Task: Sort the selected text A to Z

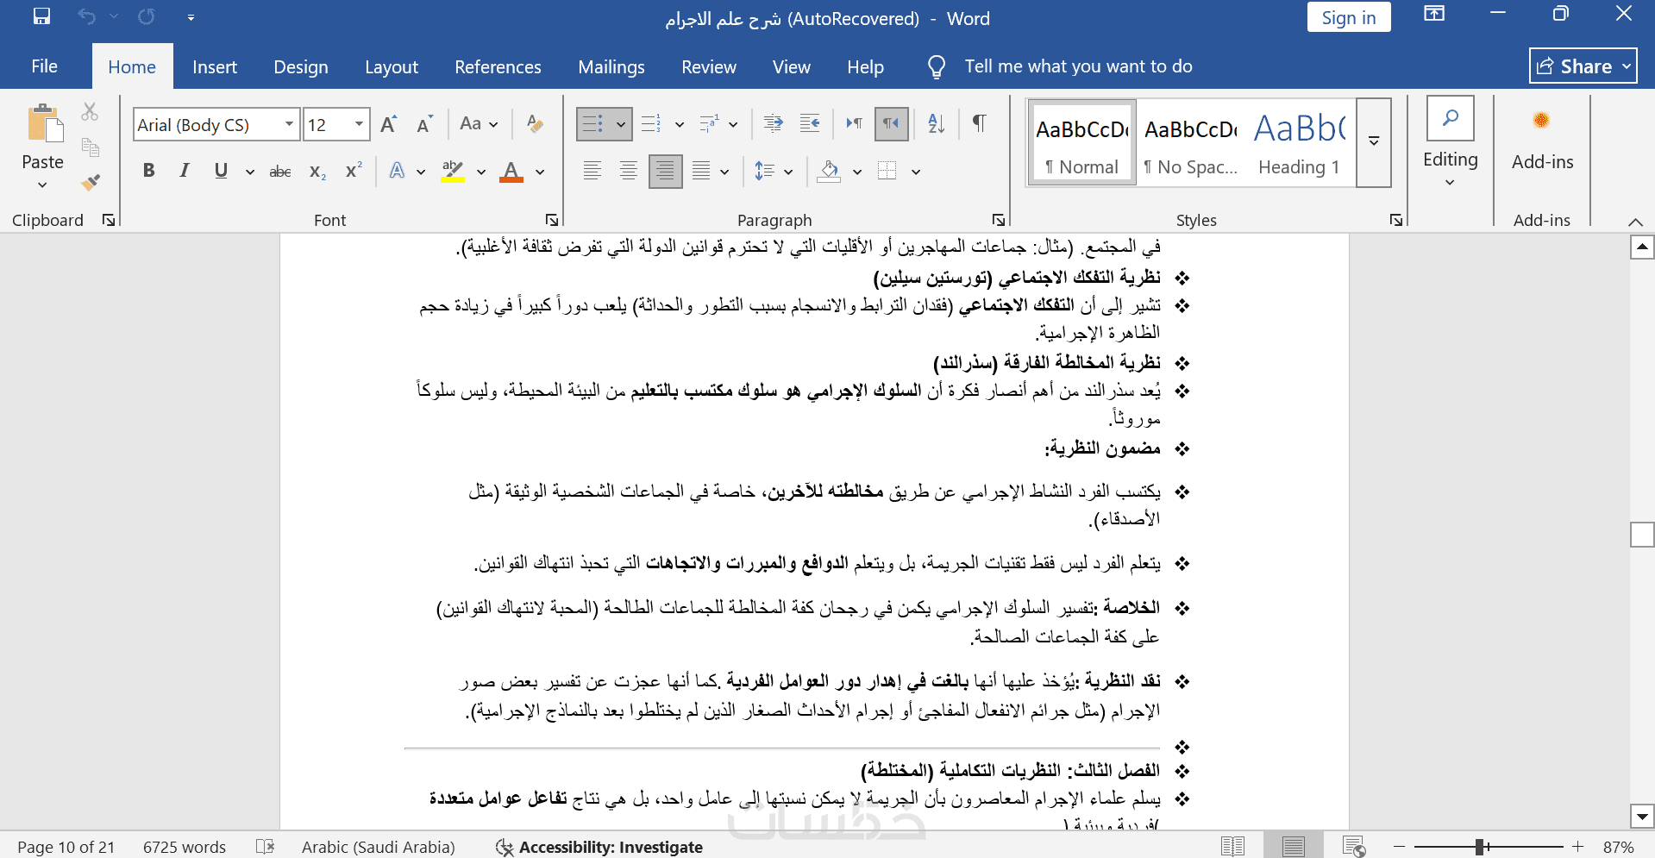Action: click(x=936, y=123)
